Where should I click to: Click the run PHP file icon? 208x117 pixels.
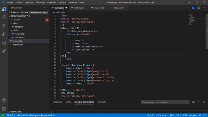pos(193,8)
